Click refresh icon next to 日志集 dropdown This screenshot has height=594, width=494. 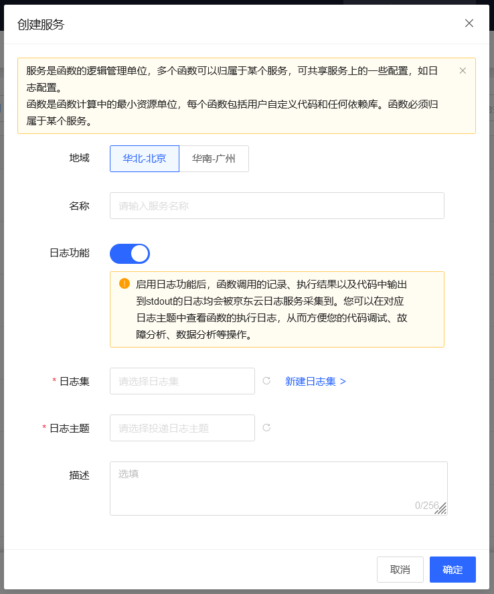[266, 381]
